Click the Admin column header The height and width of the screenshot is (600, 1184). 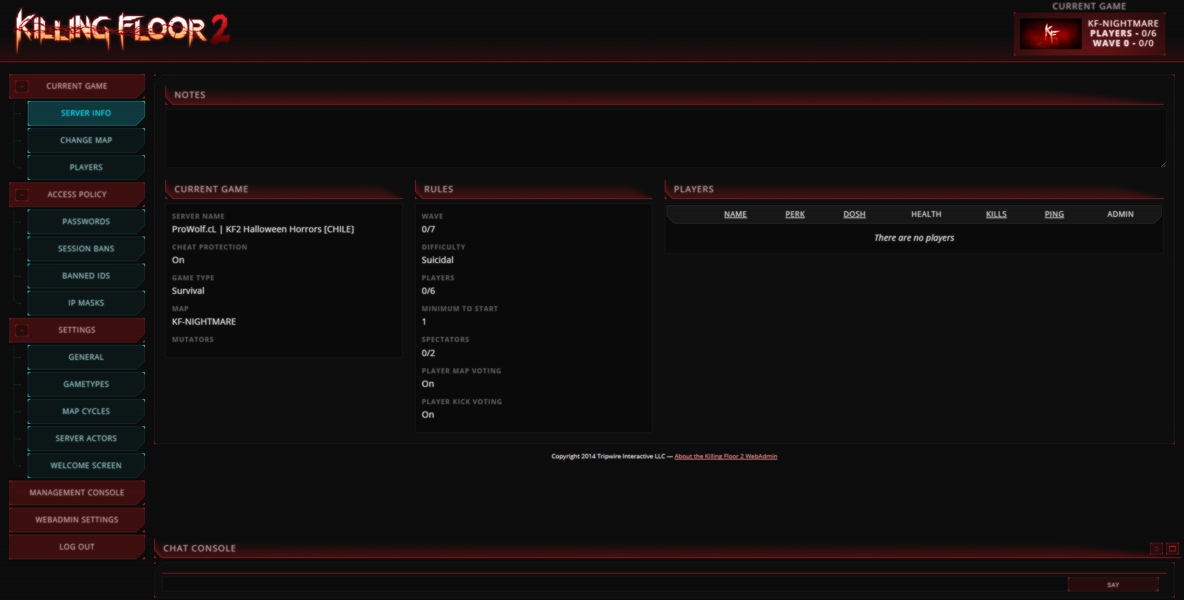tap(1120, 214)
